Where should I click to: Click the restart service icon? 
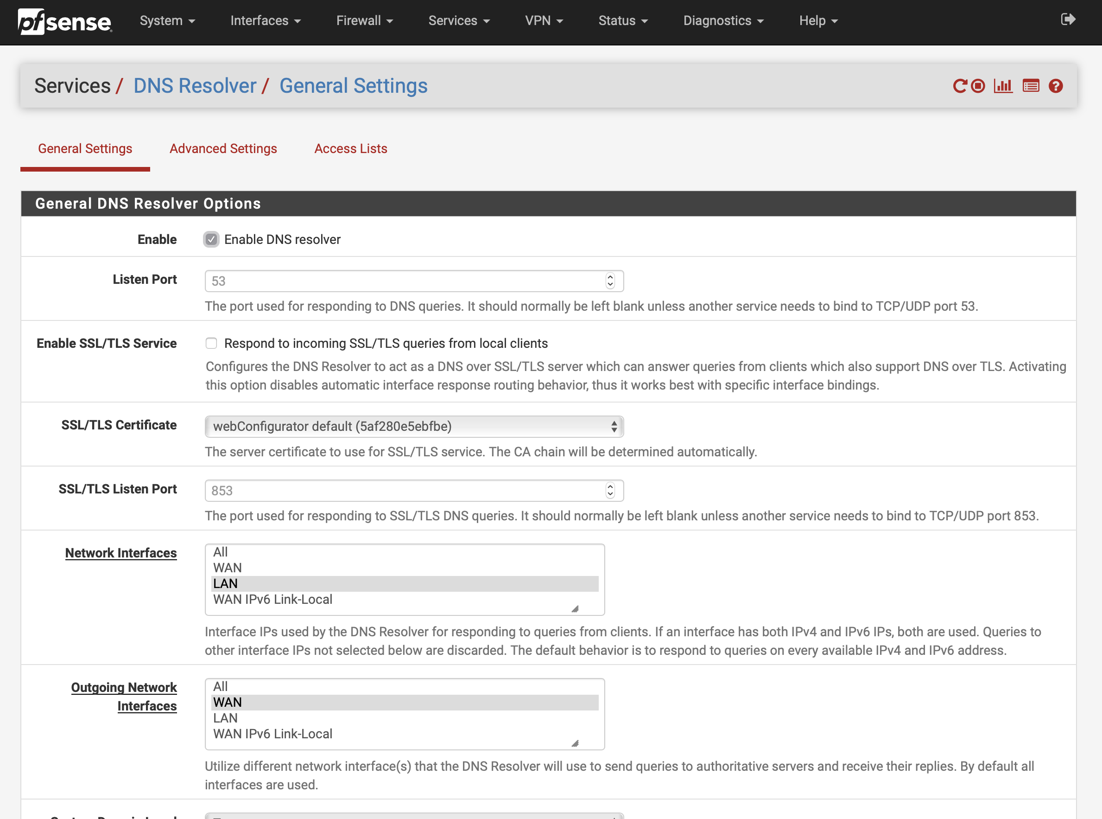pyautogui.click(x=959, y=86)
